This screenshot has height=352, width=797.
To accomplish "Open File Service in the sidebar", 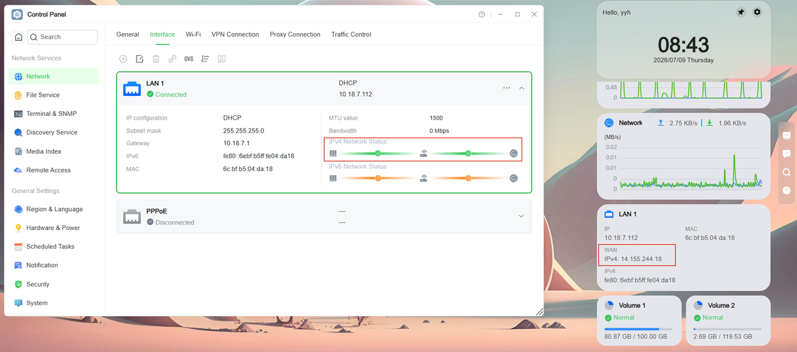I will pyautogui.click(x=54, y=95).
